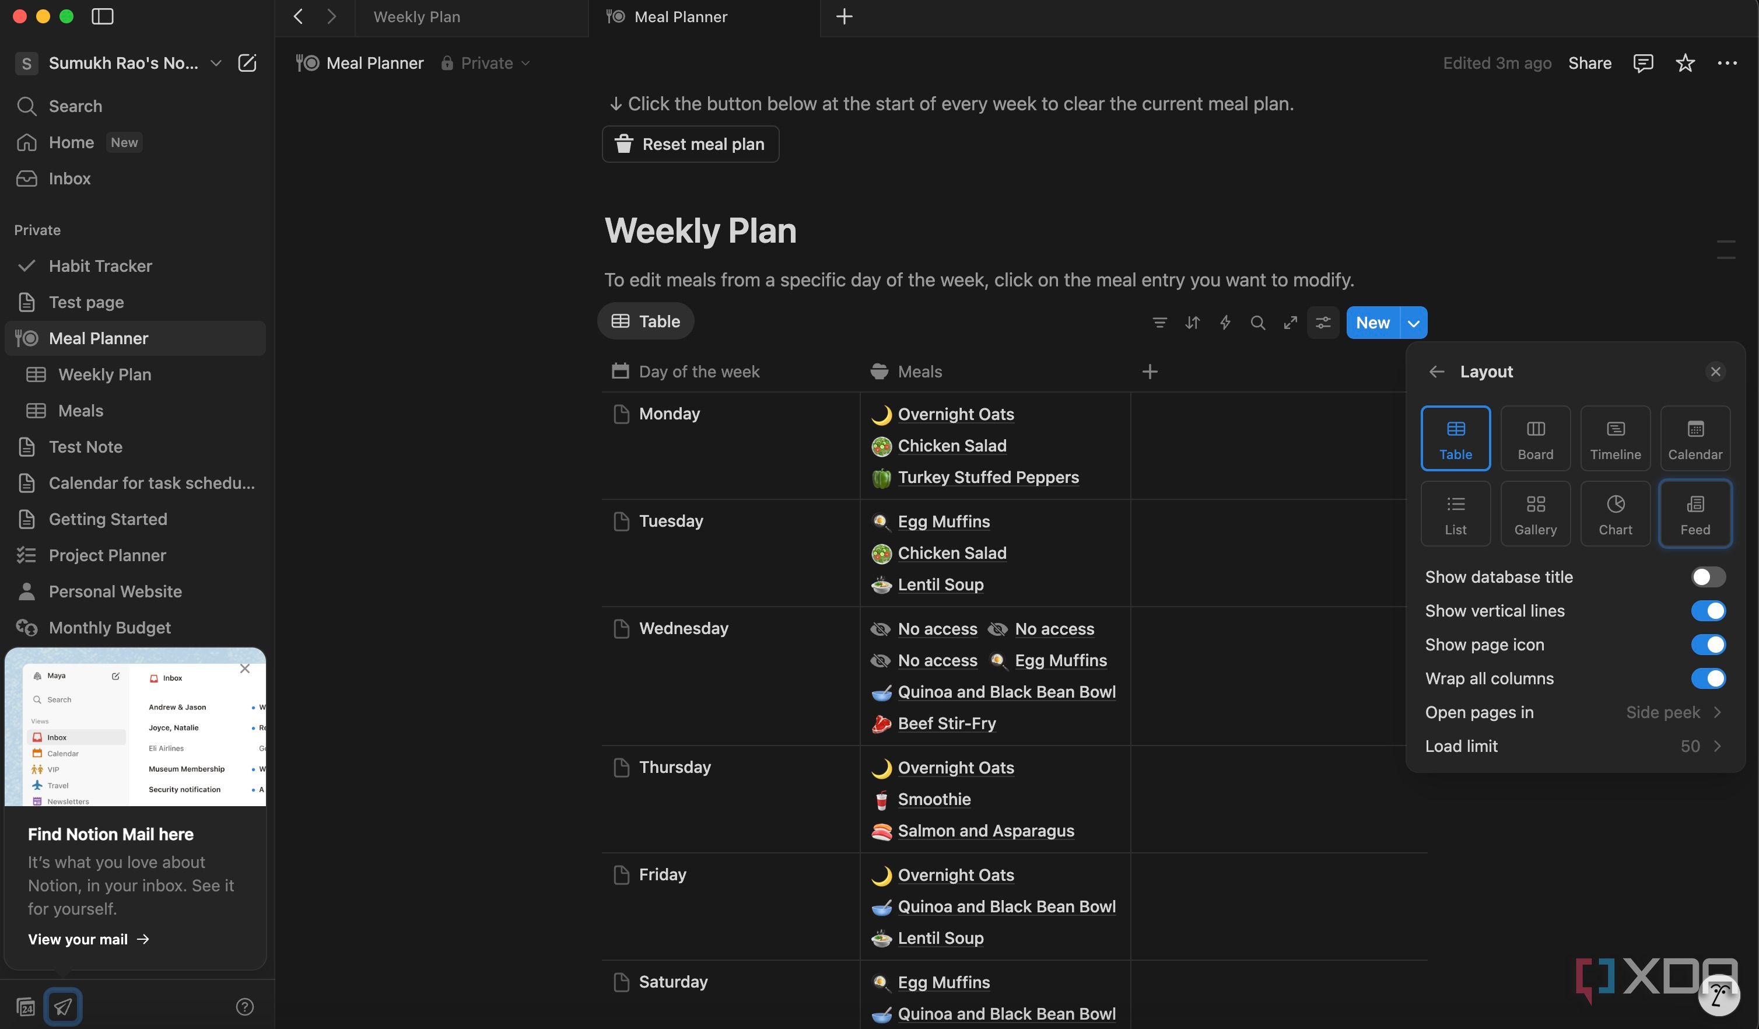Open database in full page expand icon
The width and height of the screenshot is (1759, 1029).
tap(1291, 323)
